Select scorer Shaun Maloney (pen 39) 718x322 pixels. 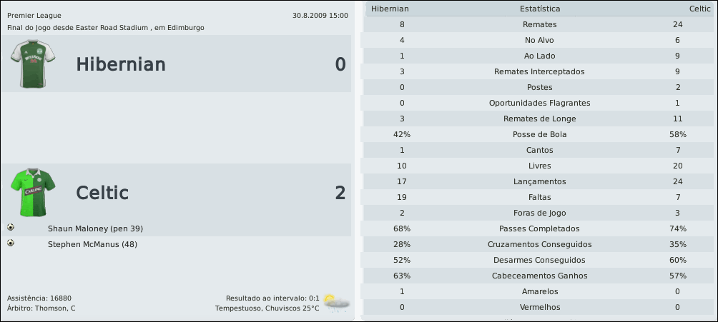pyautogui.click(x=95, y=228)
